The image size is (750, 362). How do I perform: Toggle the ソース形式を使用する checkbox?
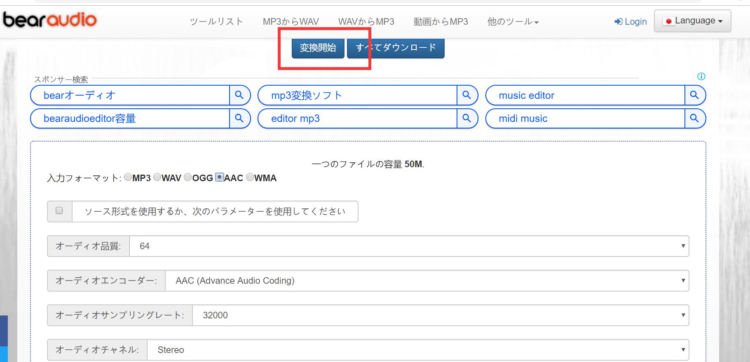click(x=59, y=210)
